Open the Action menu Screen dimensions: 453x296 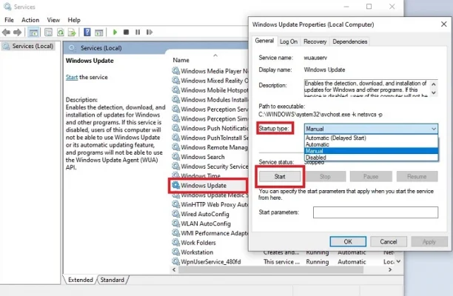(30, 20)
